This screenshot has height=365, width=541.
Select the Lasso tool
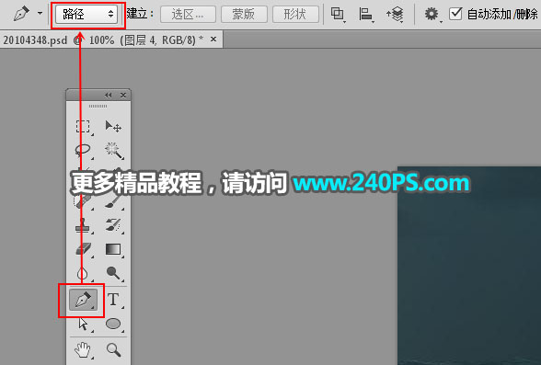(x=83, y=151)
